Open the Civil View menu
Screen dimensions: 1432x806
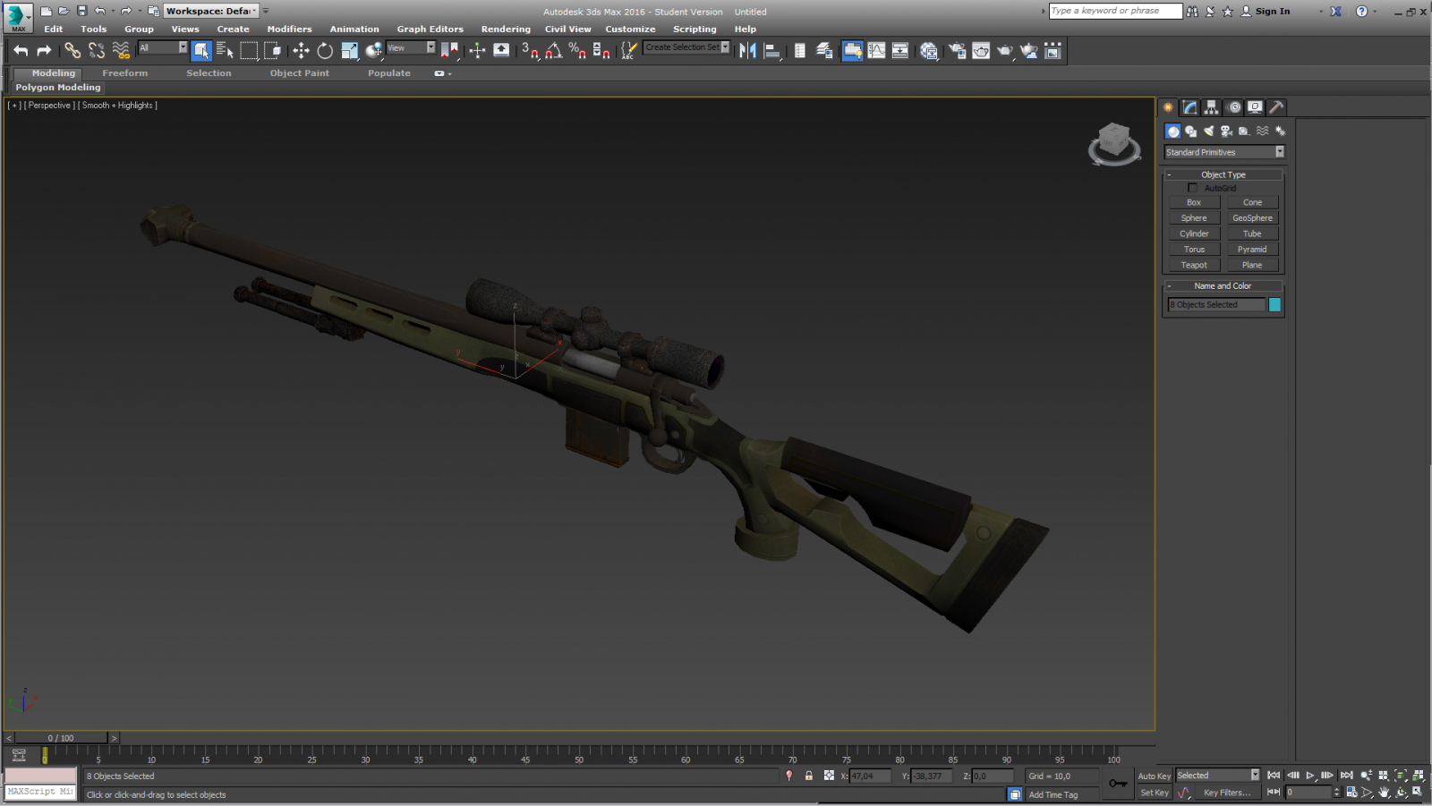coord(567,29)
